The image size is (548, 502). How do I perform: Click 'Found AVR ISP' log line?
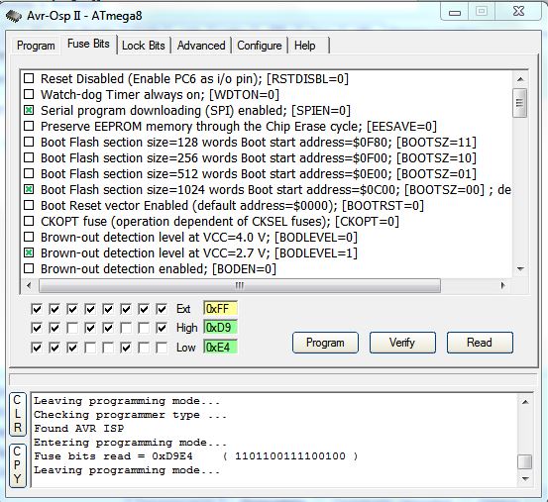[x=78, y=429]
